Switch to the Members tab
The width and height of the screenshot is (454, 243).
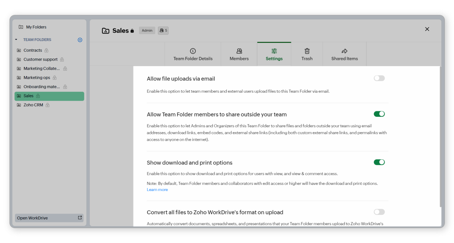[239, 54]
